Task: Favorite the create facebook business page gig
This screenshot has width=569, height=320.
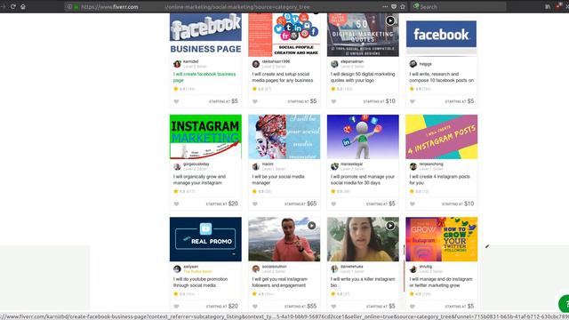Action: 176,101
